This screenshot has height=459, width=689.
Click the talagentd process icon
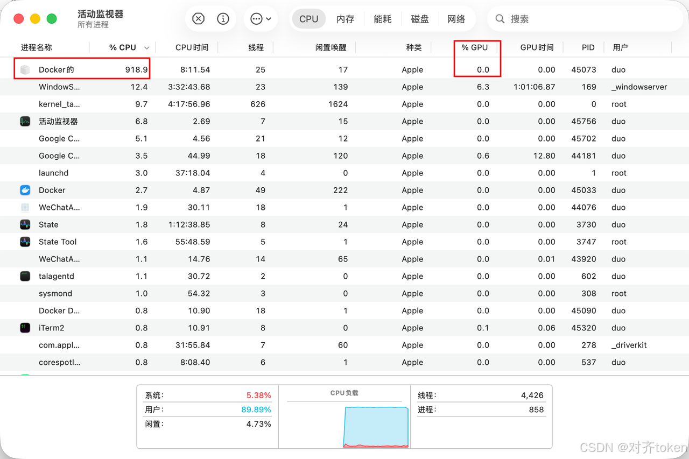click(25, 276)
